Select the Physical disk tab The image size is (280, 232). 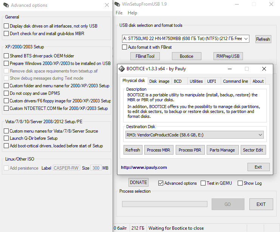point(134,80)
